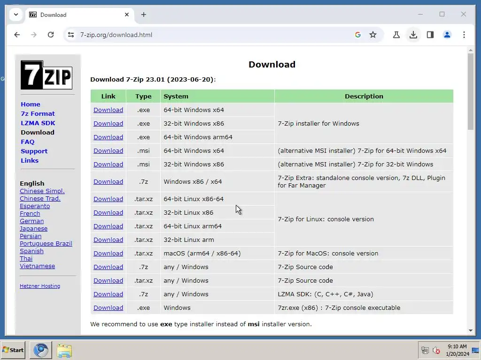Download the LZMA SDK .7z
The width and height of the screenshot is (481, 360).
click(109, 294)
